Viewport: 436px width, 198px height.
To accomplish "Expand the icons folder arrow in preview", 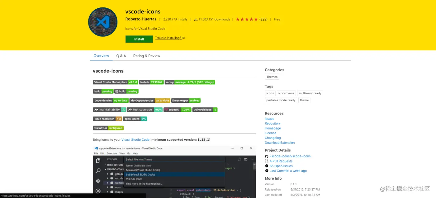I will [108, 187].
